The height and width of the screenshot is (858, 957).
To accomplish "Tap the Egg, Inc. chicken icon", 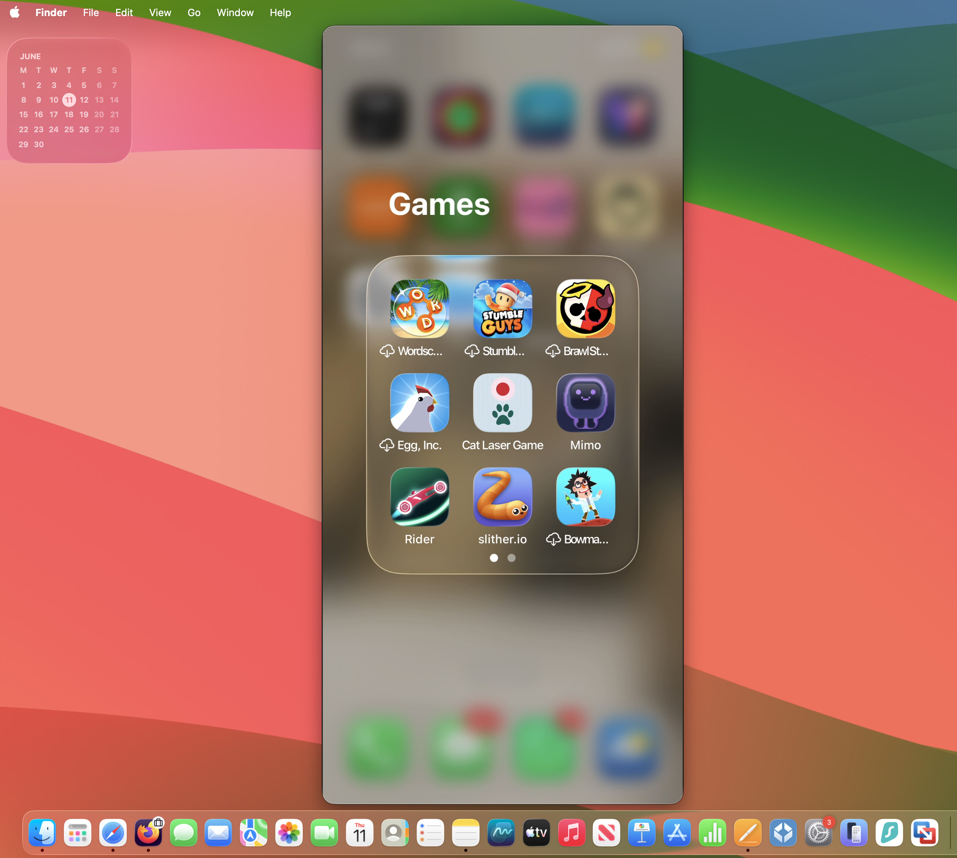I will click(x=419, y=402).
